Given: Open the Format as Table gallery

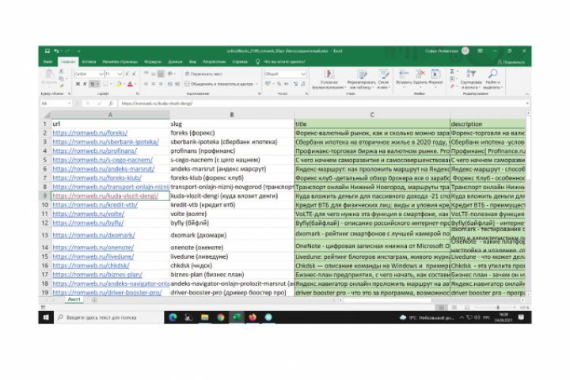Looking at the screenshot, I should 361,79.
